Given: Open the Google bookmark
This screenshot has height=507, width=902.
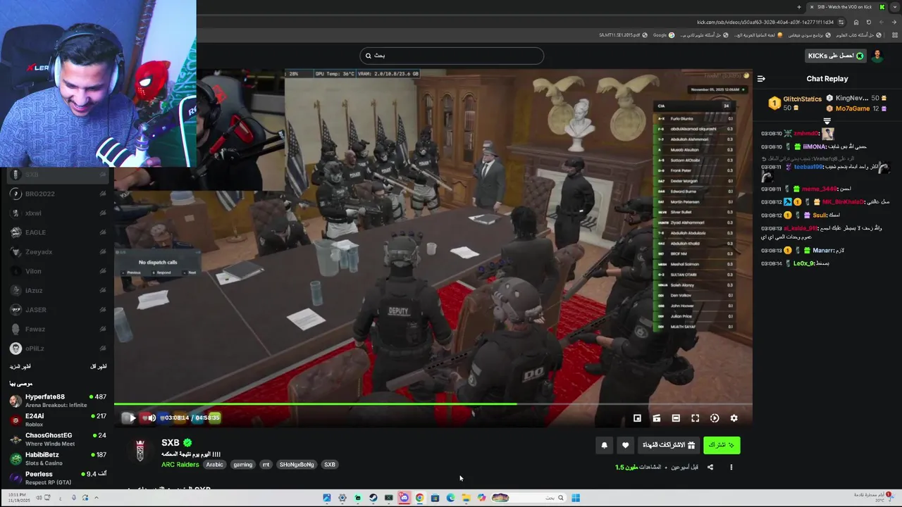Looking at the screenshot, I should coord(663,35).
